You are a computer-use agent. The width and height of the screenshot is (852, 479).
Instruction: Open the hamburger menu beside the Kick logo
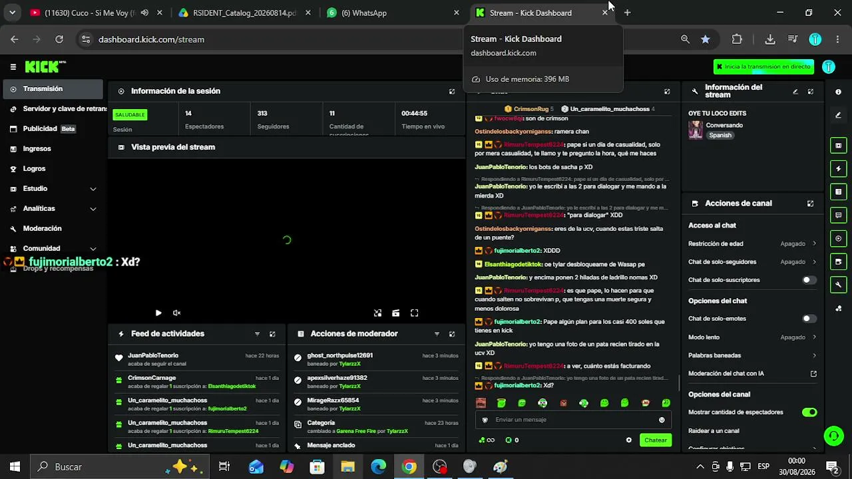(13, 67)
